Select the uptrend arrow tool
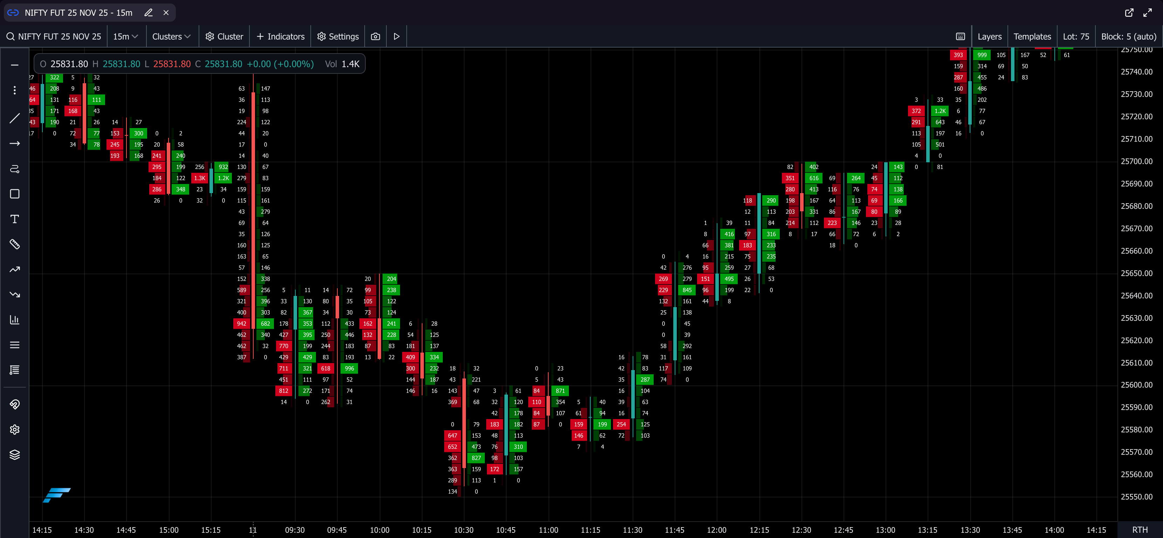 coord(15,269)
